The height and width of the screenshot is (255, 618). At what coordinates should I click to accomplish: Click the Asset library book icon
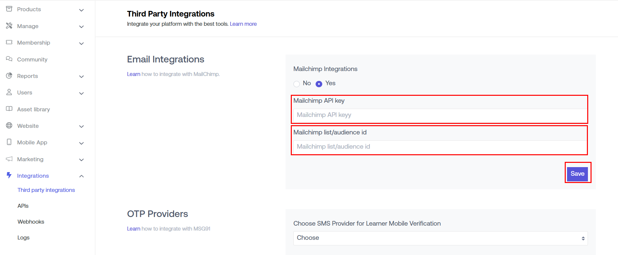pos(9,109)
